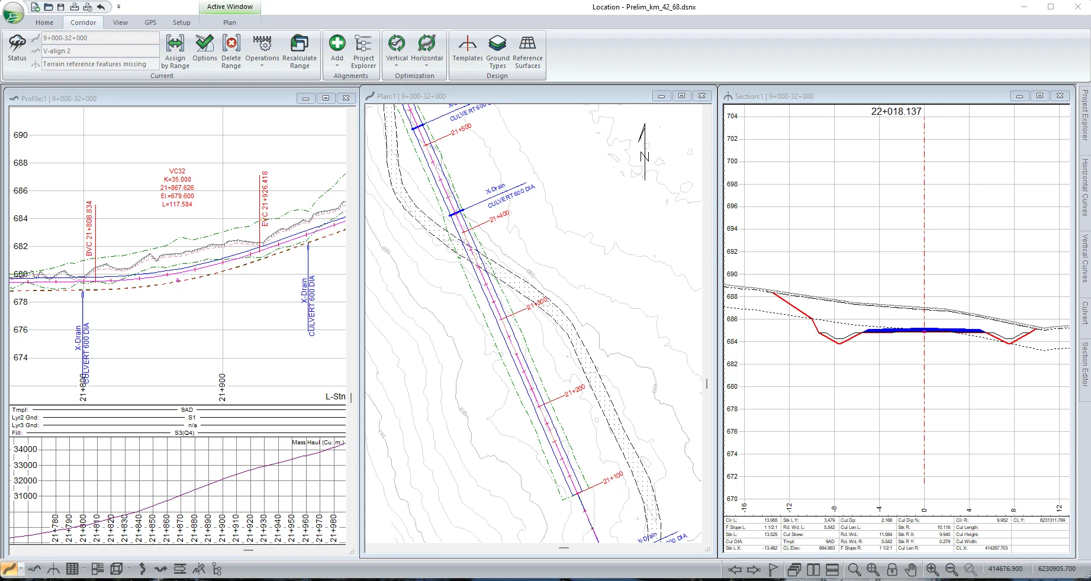Image resolution: width=1091 pixels, height=581 pixels.
Task: Open the profile window icon in bottom toolbar
Action: point(34,569)
